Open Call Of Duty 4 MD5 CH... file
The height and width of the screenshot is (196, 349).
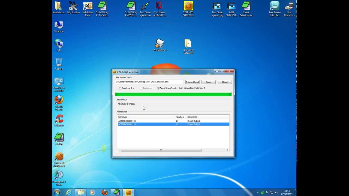click(x=131, y=9)
